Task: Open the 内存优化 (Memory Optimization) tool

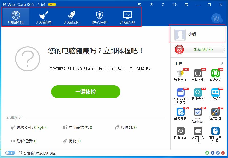Action: click(215, 94)
